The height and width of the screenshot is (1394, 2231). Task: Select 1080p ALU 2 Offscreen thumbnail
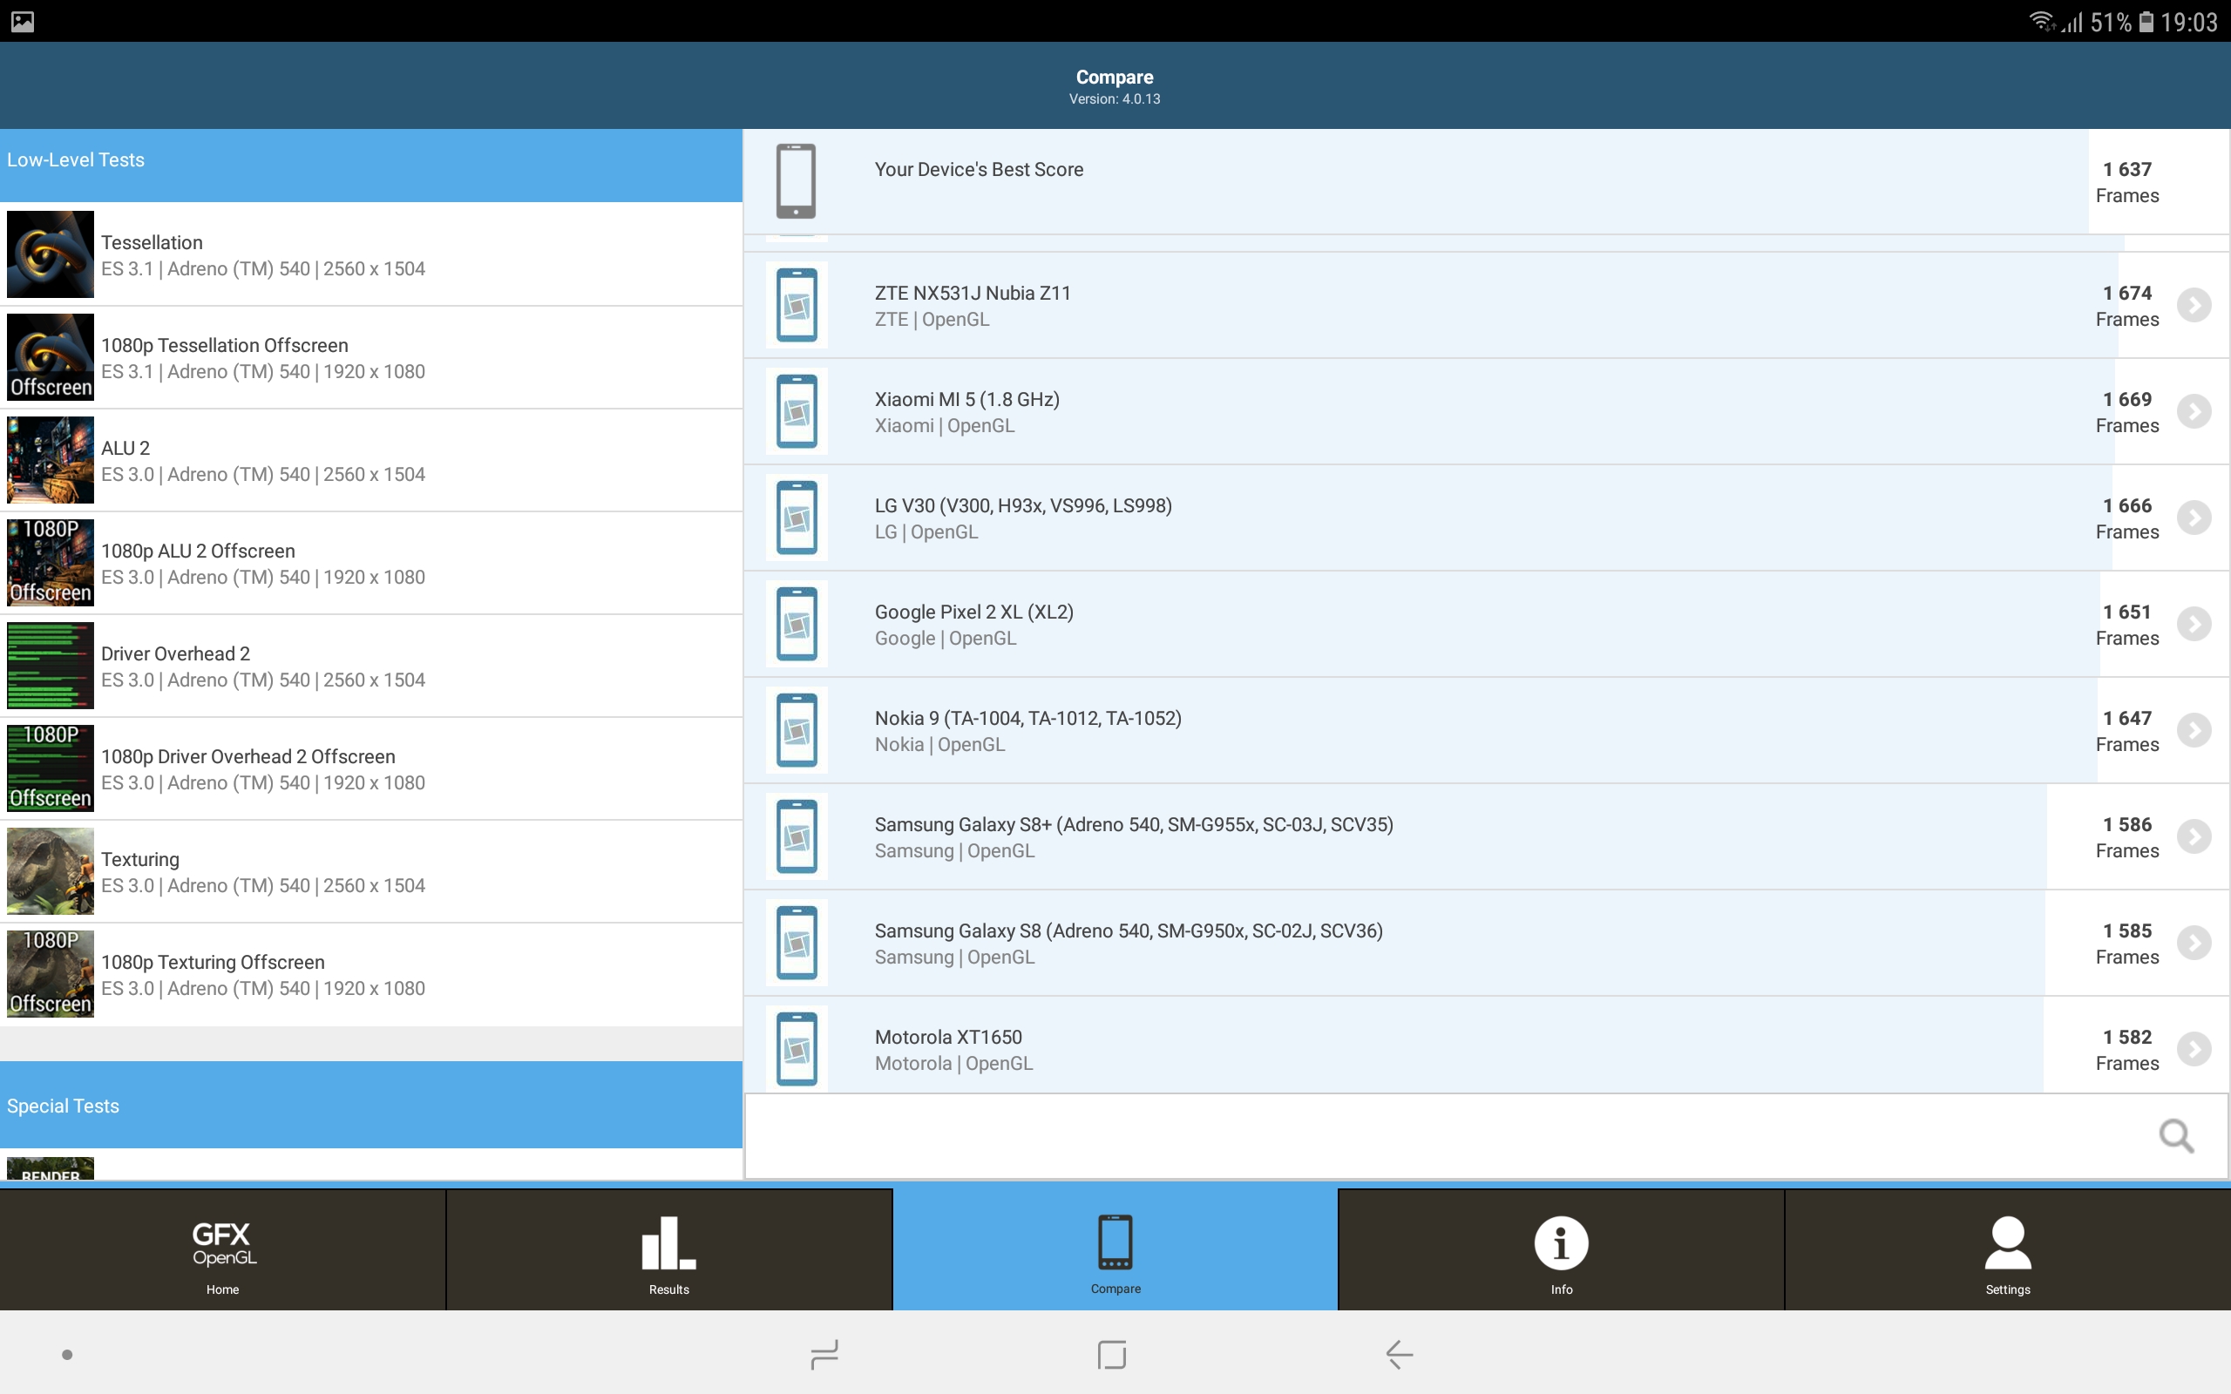51,563
